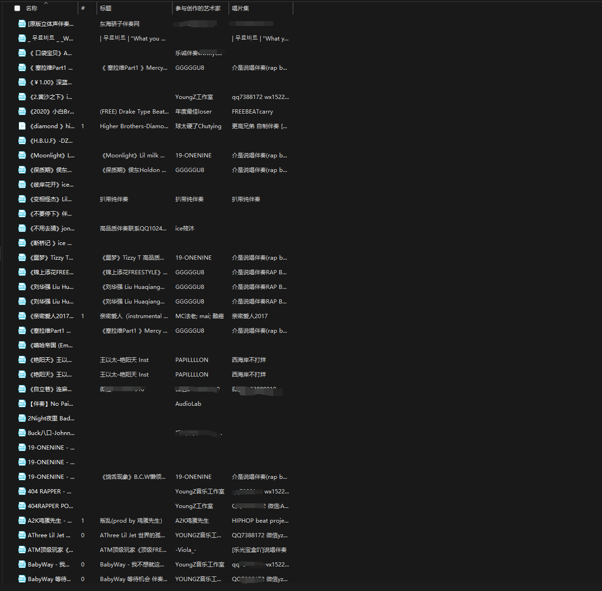Click the artist cell AudioLab
602x591 pixels.
coord(188,404)
